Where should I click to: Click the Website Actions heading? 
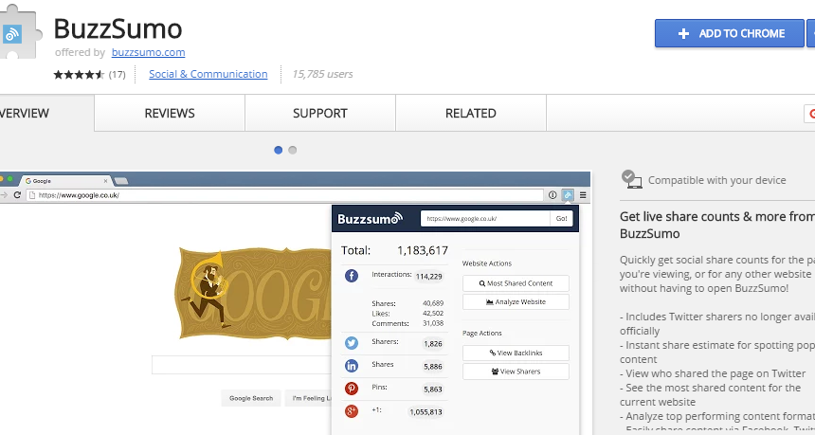(486, 263)
